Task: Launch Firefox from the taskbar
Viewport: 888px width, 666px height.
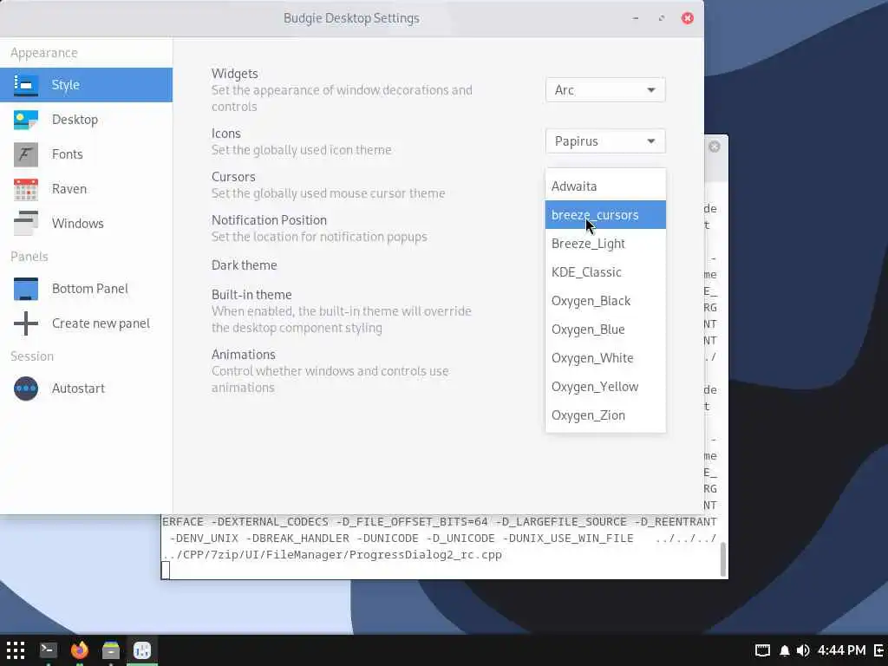Action: tap(79, 650)
